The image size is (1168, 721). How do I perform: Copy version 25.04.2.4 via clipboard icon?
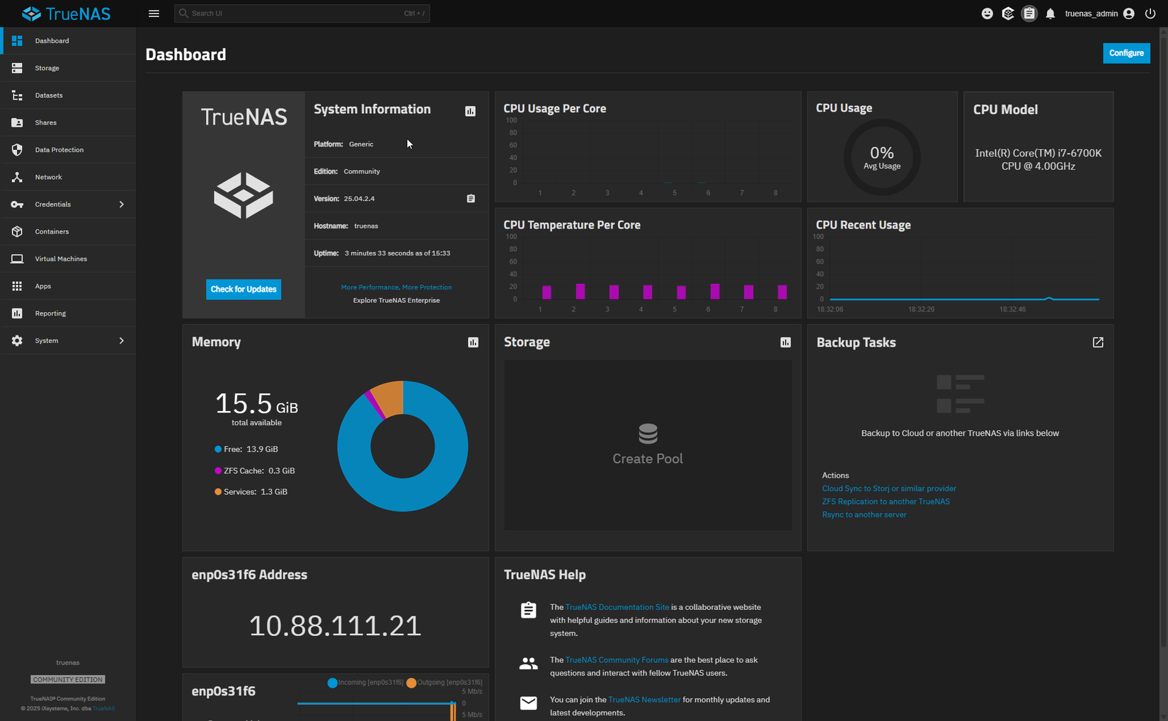pyautogui.click(x=471, y=198)
